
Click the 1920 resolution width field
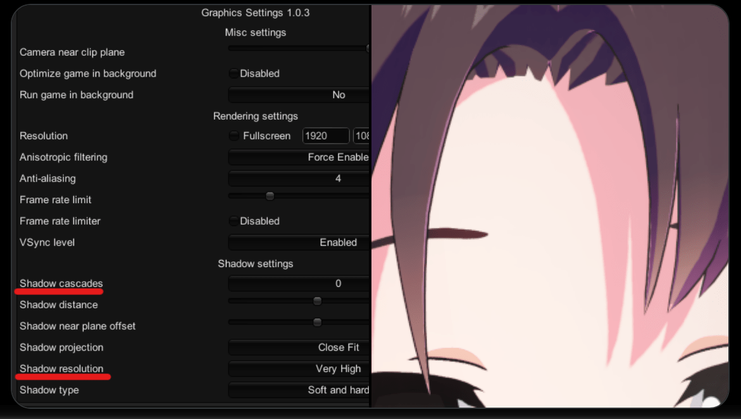pyautogui.click(x=325, y=135)
